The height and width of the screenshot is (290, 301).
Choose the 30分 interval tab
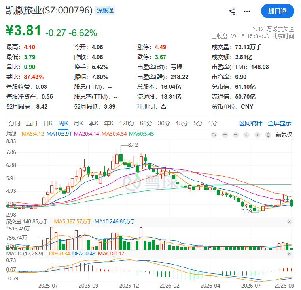pos(164,123)
